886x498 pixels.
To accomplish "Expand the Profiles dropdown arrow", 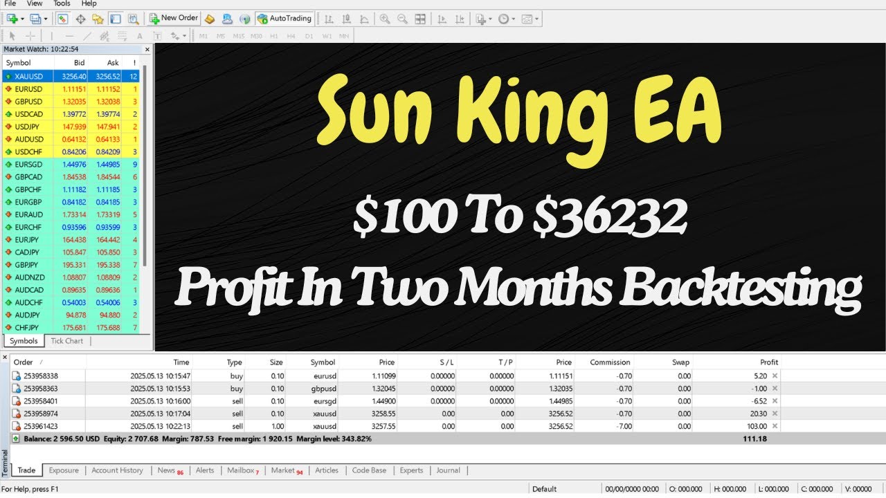I will pyautogui.click(x=45, y=19).
